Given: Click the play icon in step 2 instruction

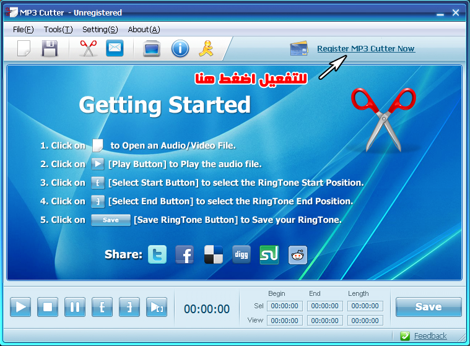Looking at the screenshot, I should click(x=98, y=164).
